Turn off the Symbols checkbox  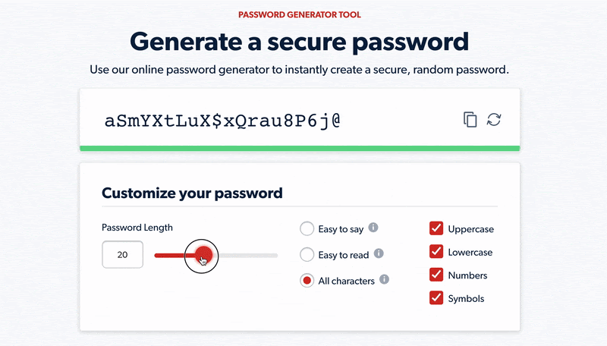(436, 298)
